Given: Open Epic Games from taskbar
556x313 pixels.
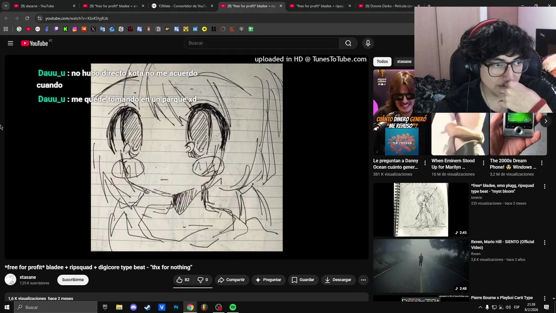Looking at the screenshot, I should [105, 307].
